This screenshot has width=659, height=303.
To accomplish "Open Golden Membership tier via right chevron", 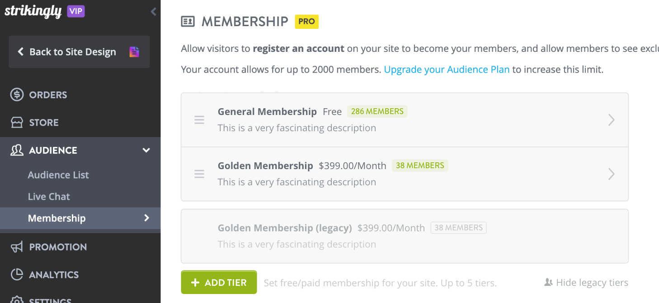I will click(612, 174).
